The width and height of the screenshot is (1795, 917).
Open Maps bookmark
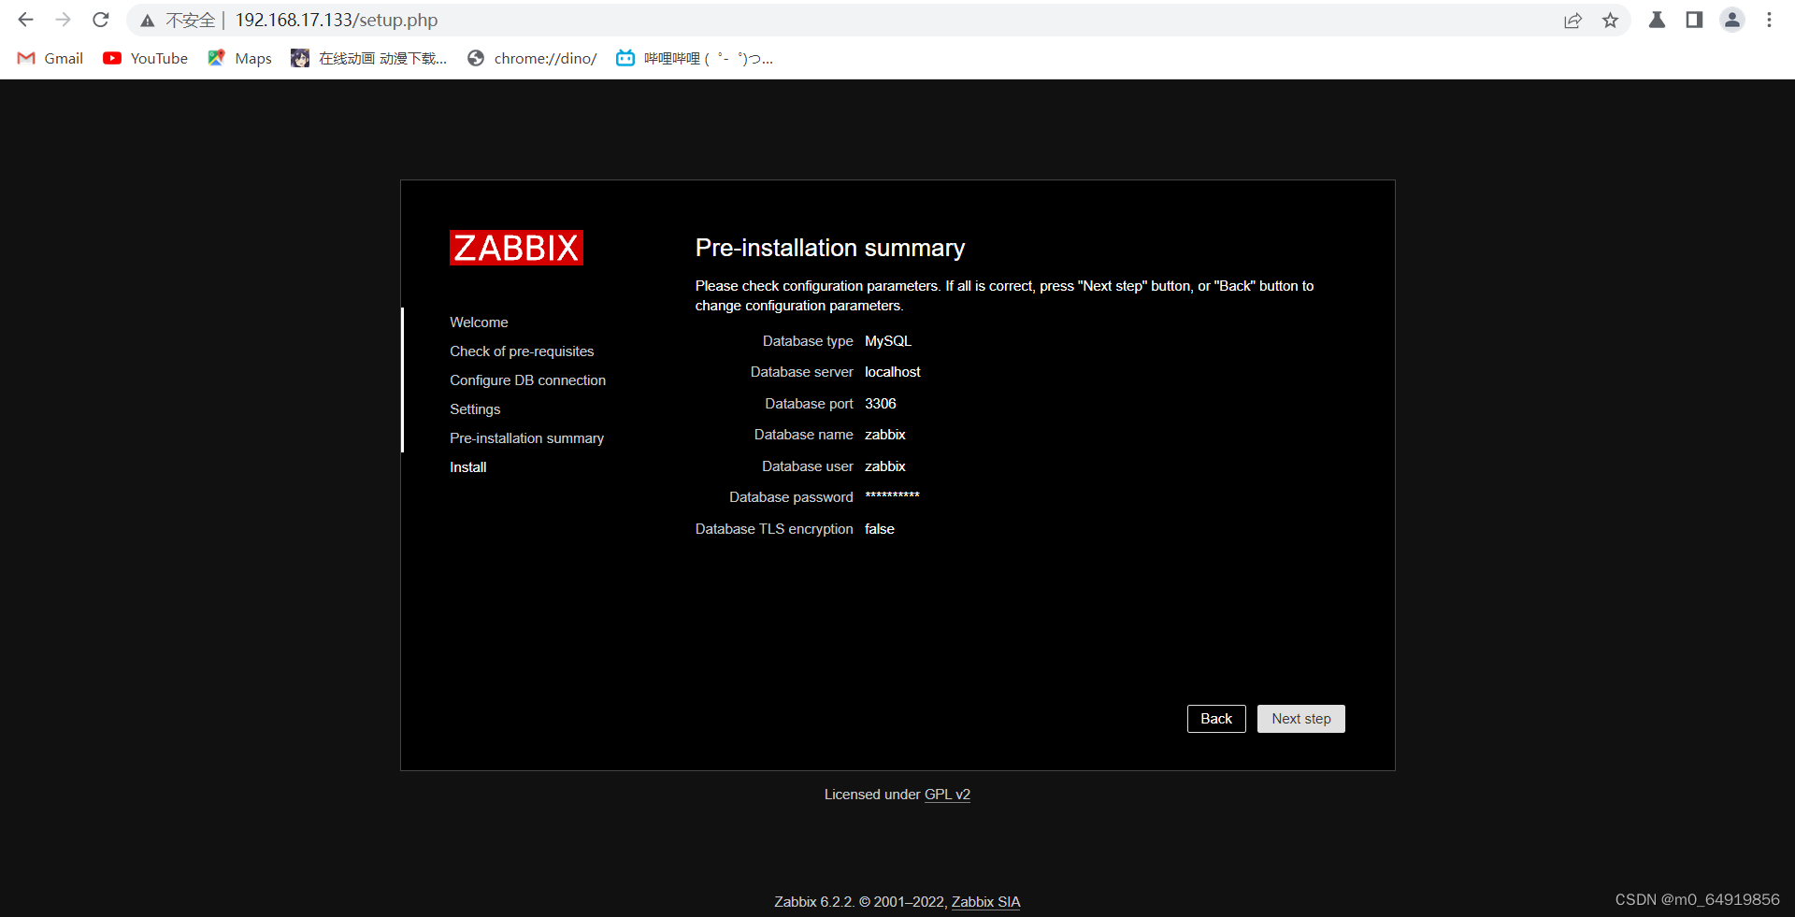tap(239, 58)
